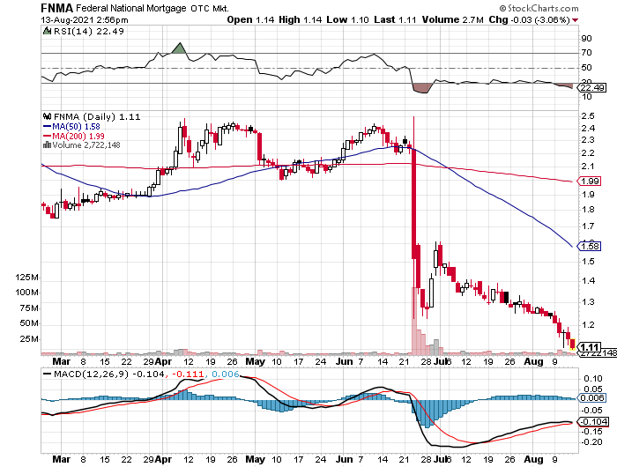Click the May label on price chart axis
The image size is (617, 467).
255,361
